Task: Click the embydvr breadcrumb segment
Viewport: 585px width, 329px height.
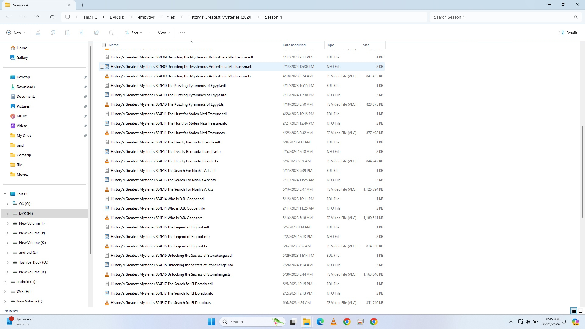Action: tap(146, 17)
